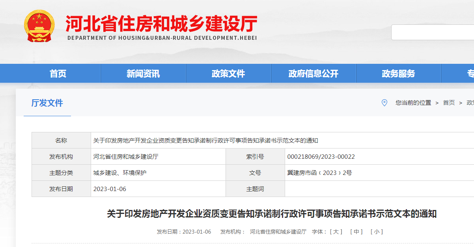Select the 厅发文件 section tab
This screenshot has height=247, width=474.
[47, 103]
